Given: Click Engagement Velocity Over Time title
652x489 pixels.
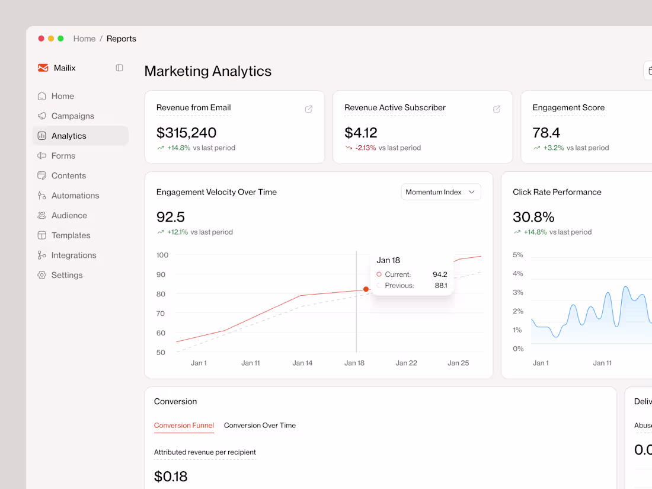Looking at the screenshot, I should (216, 192).
